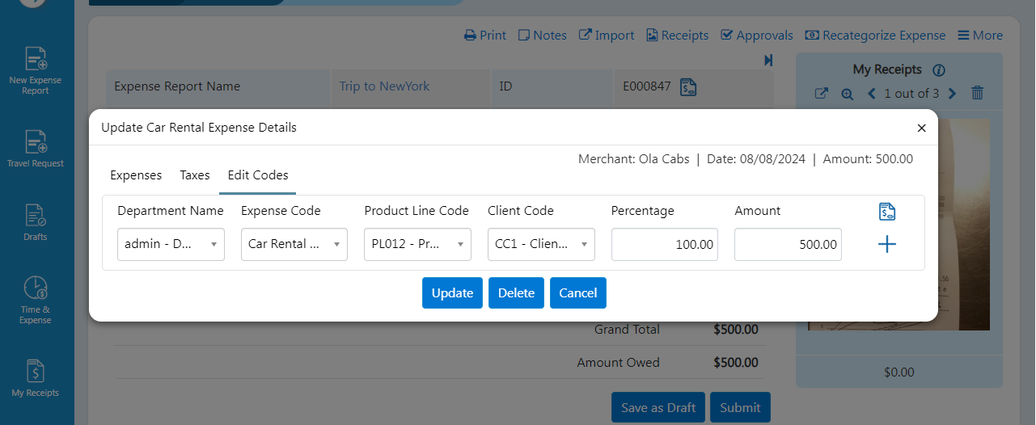Zoom into the receipt image

[x=847, y=94]
